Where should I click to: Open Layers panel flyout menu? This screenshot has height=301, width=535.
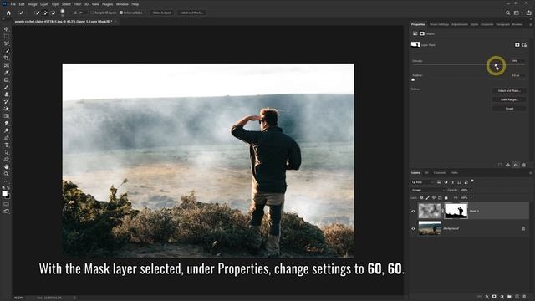530,173
